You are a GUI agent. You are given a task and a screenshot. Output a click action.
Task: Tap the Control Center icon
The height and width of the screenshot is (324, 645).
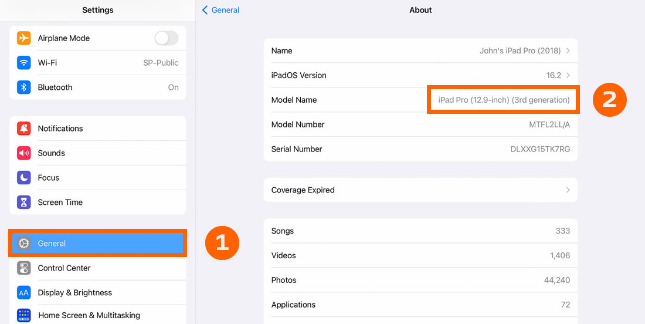(x=24, y=268)
